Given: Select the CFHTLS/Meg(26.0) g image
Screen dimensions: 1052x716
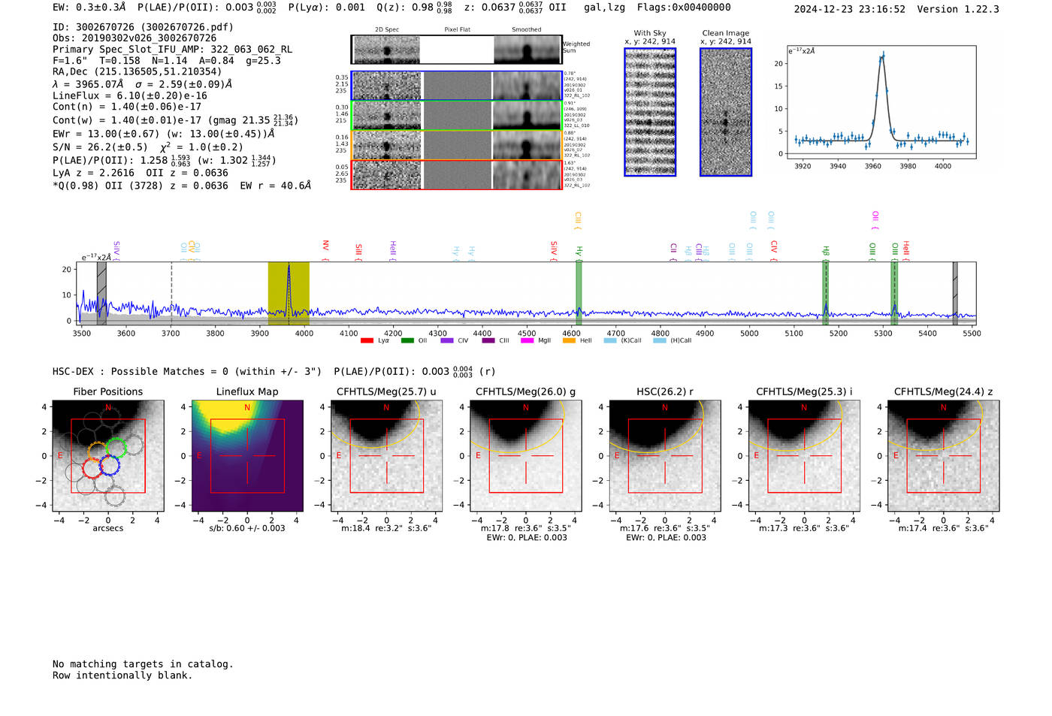Looking at the screenshot, I should 526,455.
